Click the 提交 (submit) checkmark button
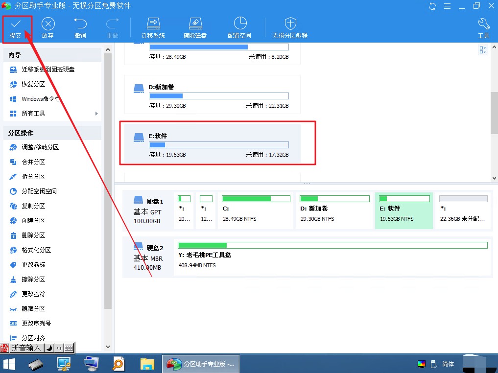The height and width of the screenshot is (373, 498). pyautogui.click(x=16, y=28)
